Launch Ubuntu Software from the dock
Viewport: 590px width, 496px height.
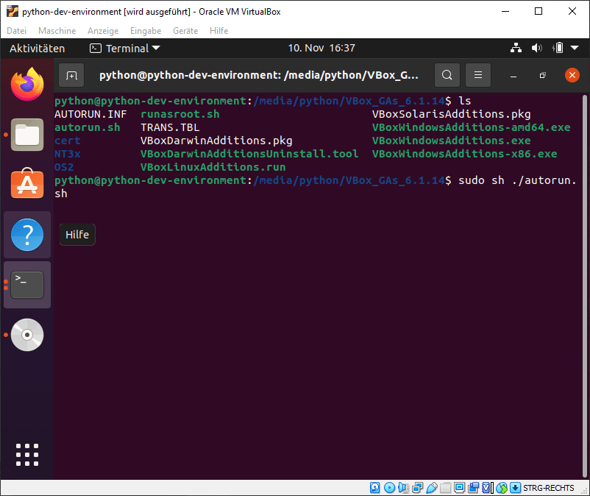pos(27,184)
